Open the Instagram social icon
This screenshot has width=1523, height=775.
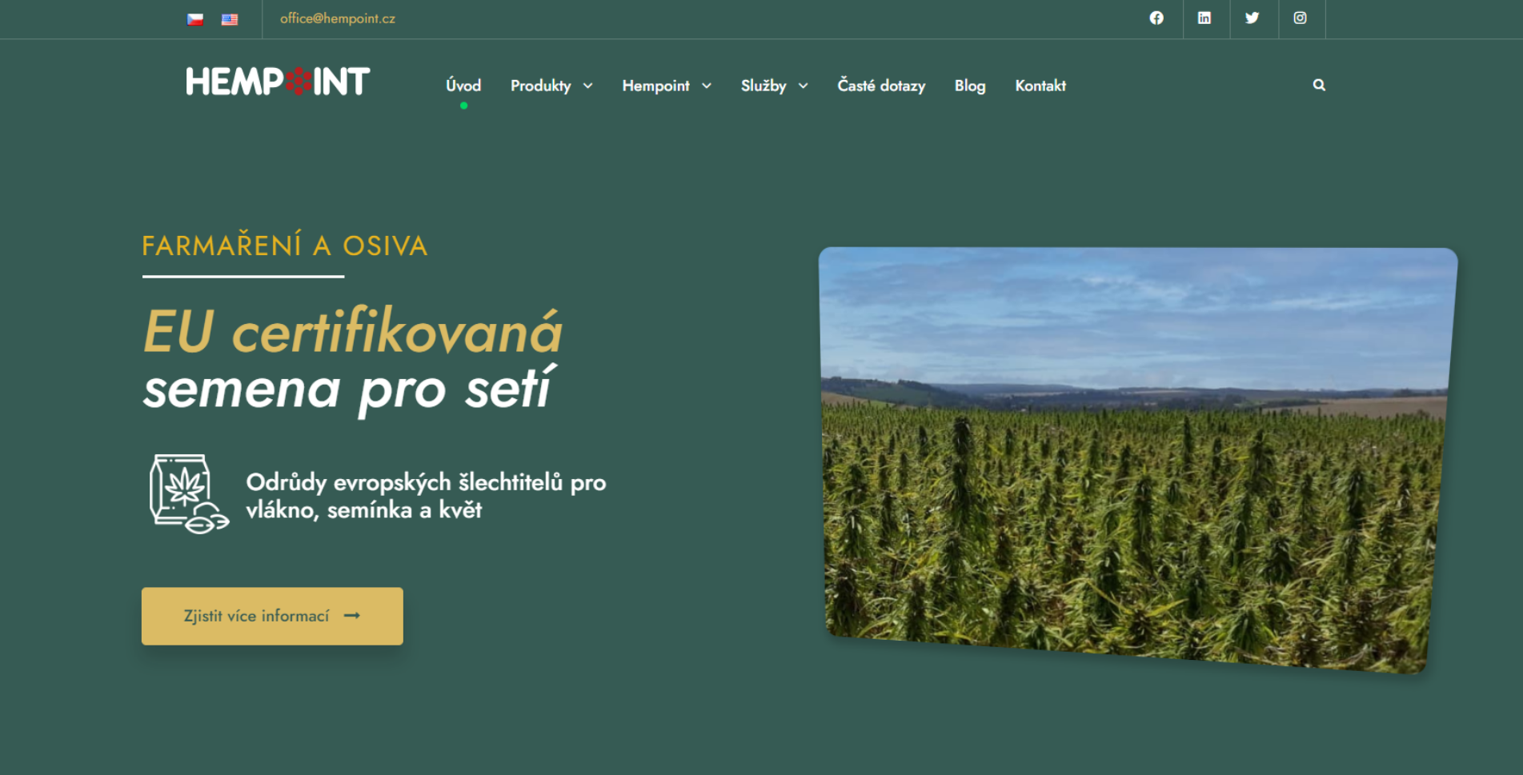click(1300, 18)
